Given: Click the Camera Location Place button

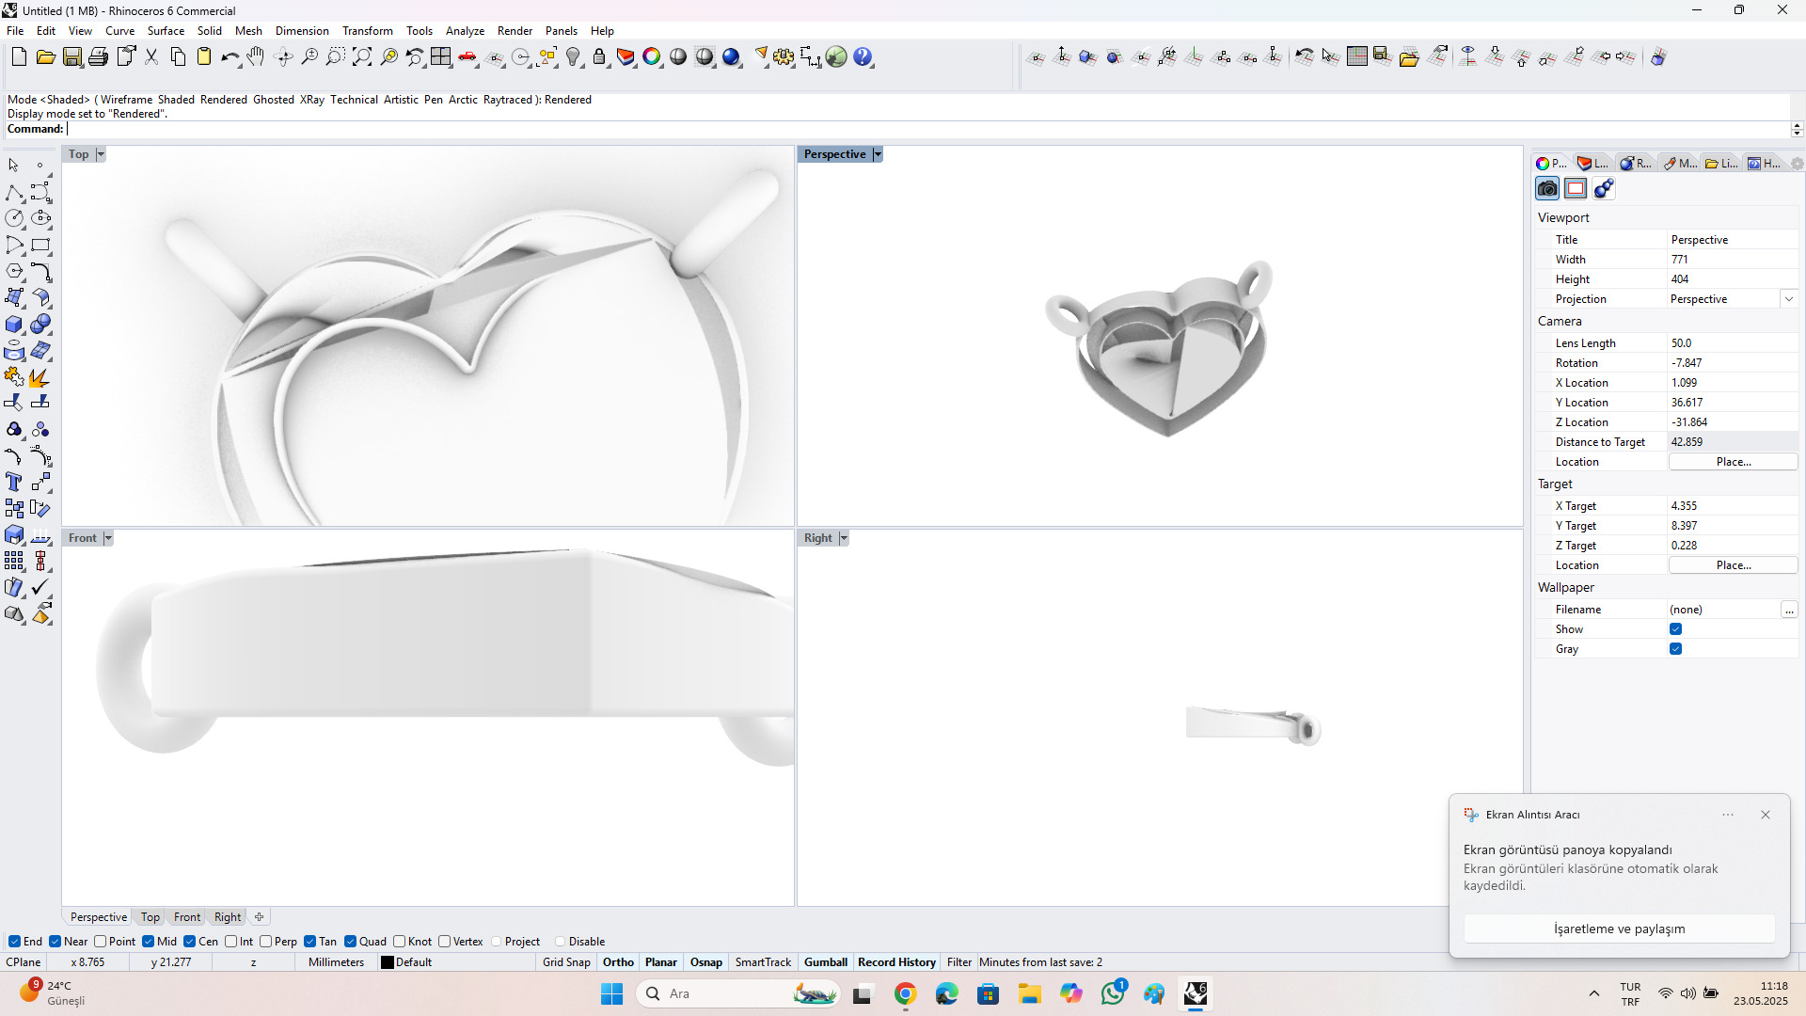Looking at the screenshot, I should (x=1733, y=462).
